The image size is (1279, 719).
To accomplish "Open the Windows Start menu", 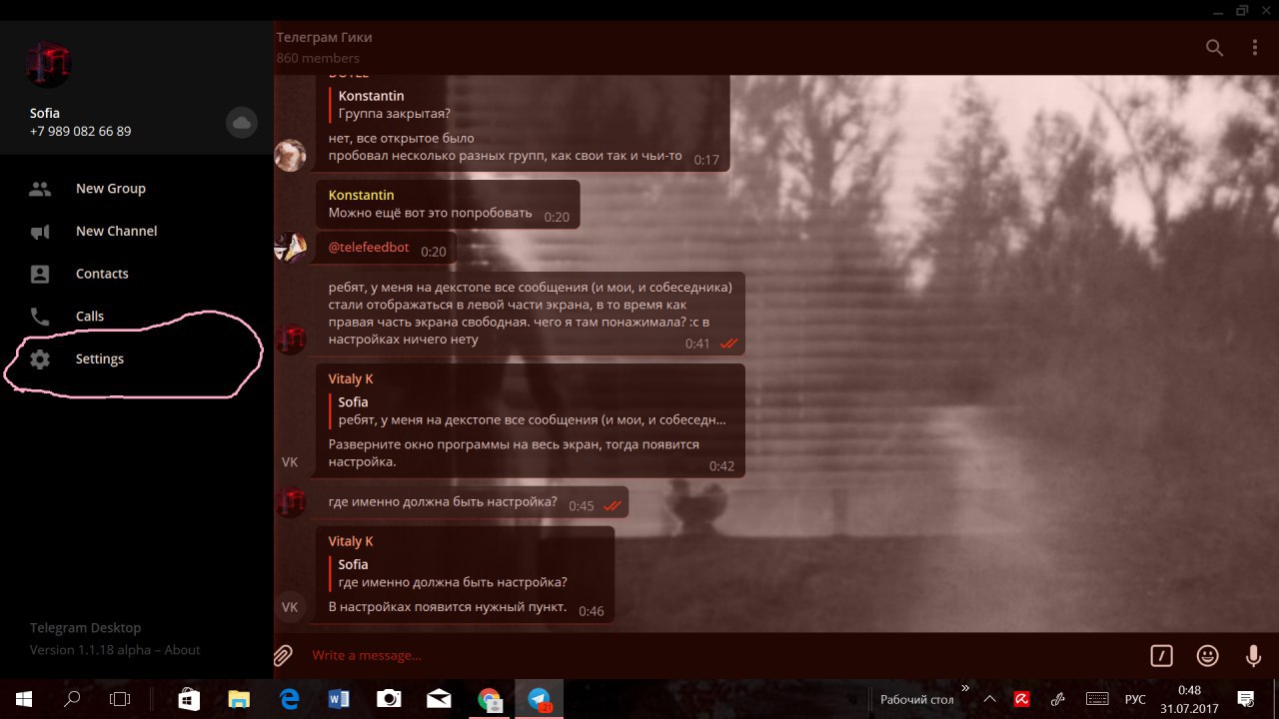I will pos(24,699).
